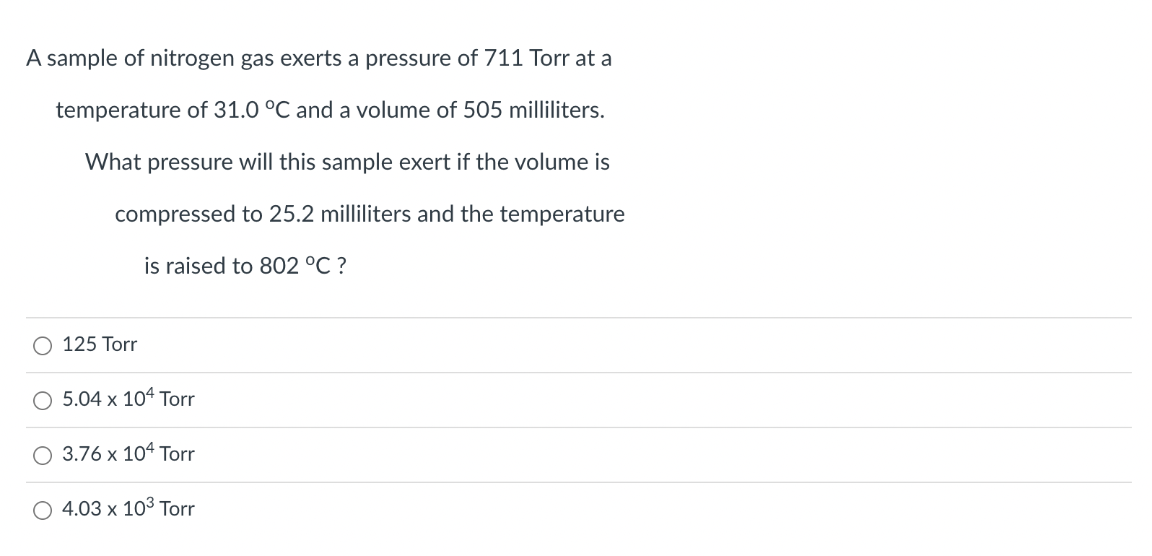
Task: Select the radio button for 5.04 x 10^4 Torr
Action: click(43, 401)
